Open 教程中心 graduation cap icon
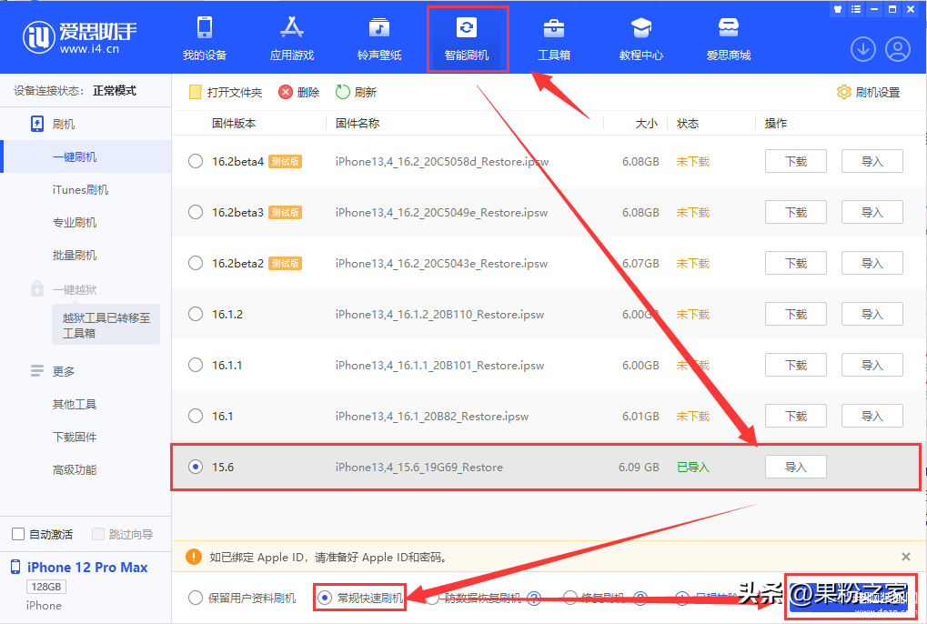Viewport: 927px width, 624px height. pyautogui.click(x=640, y=28)
